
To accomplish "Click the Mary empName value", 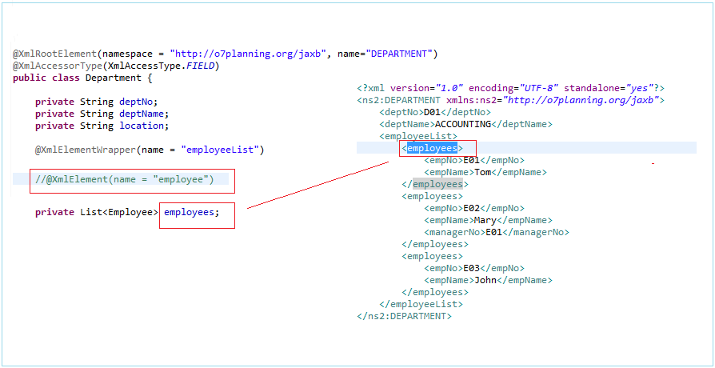I will 485,220.
